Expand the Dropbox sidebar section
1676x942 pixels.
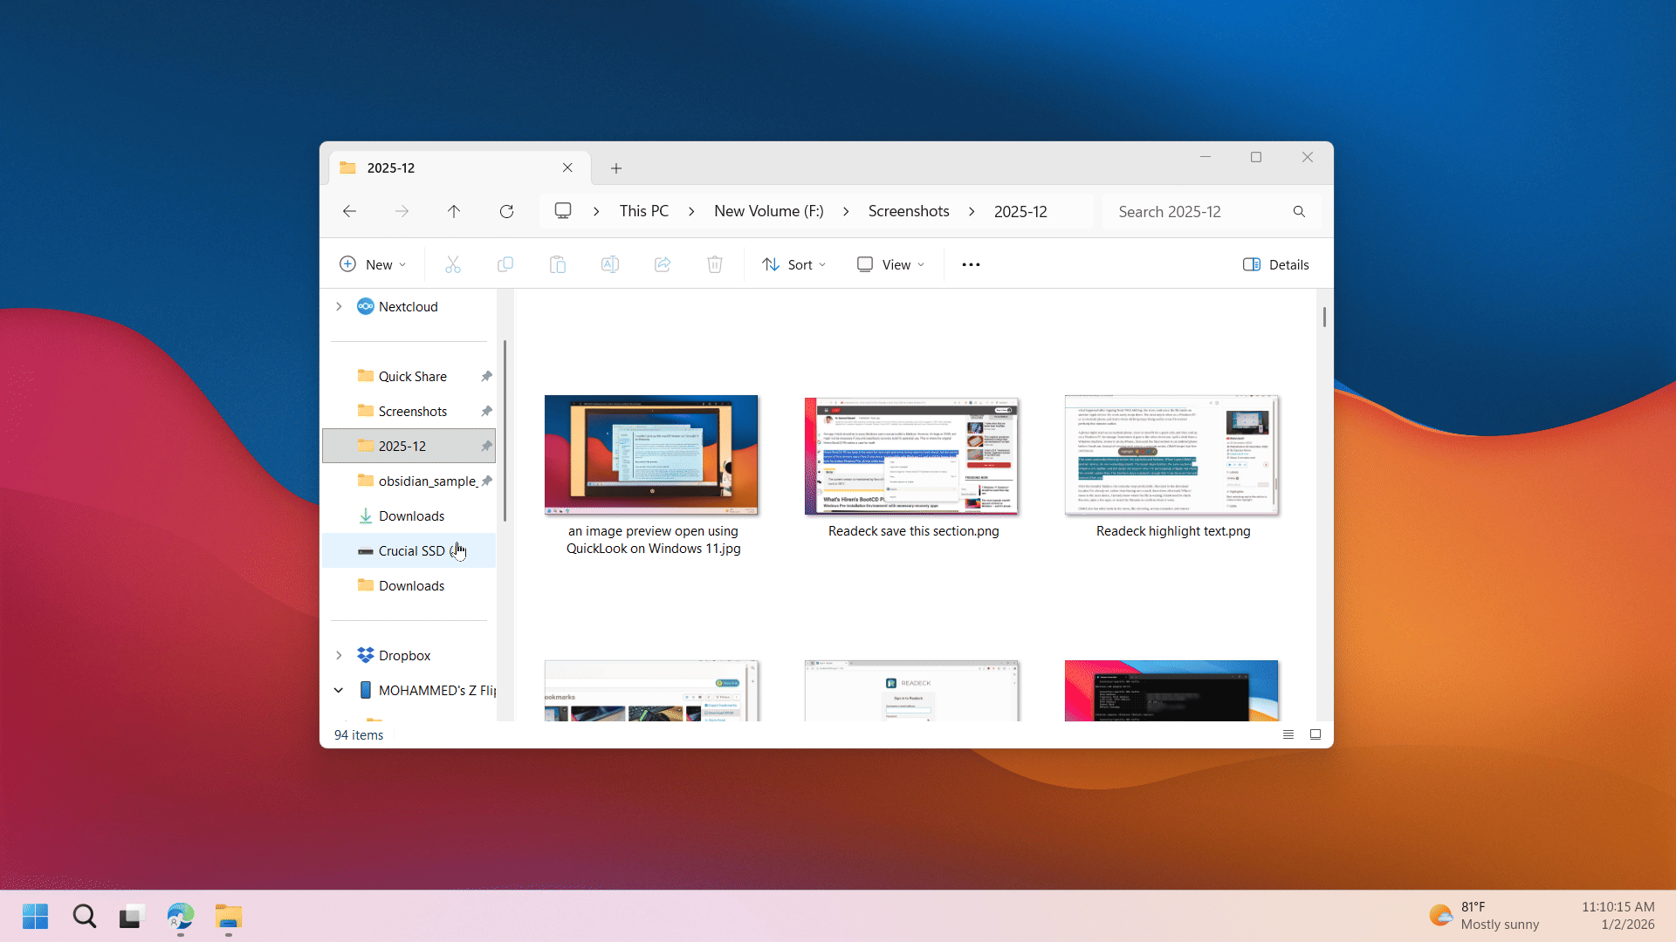(338, 655)
